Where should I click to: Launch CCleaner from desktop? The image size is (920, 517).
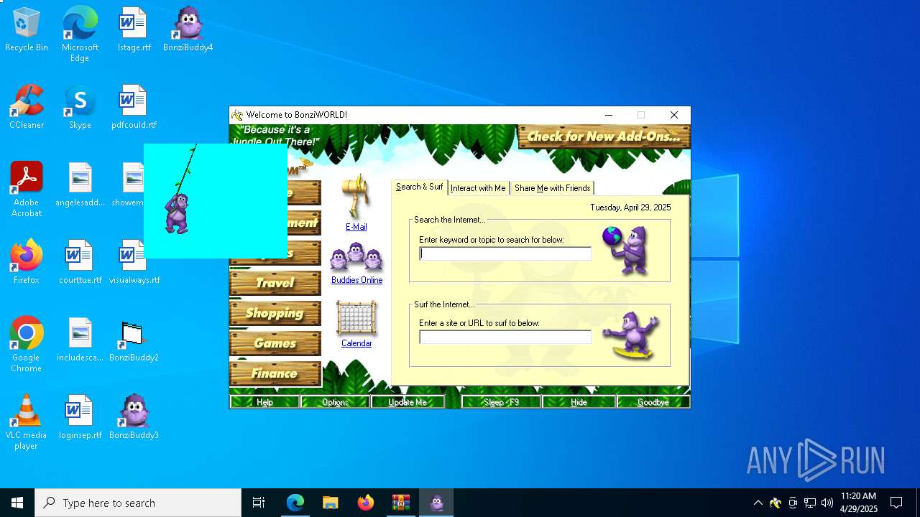(27, 108)
